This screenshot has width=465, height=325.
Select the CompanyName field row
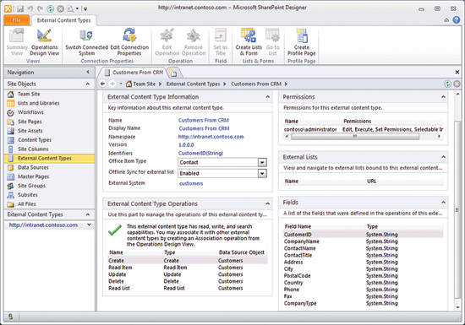pos(364,241)
